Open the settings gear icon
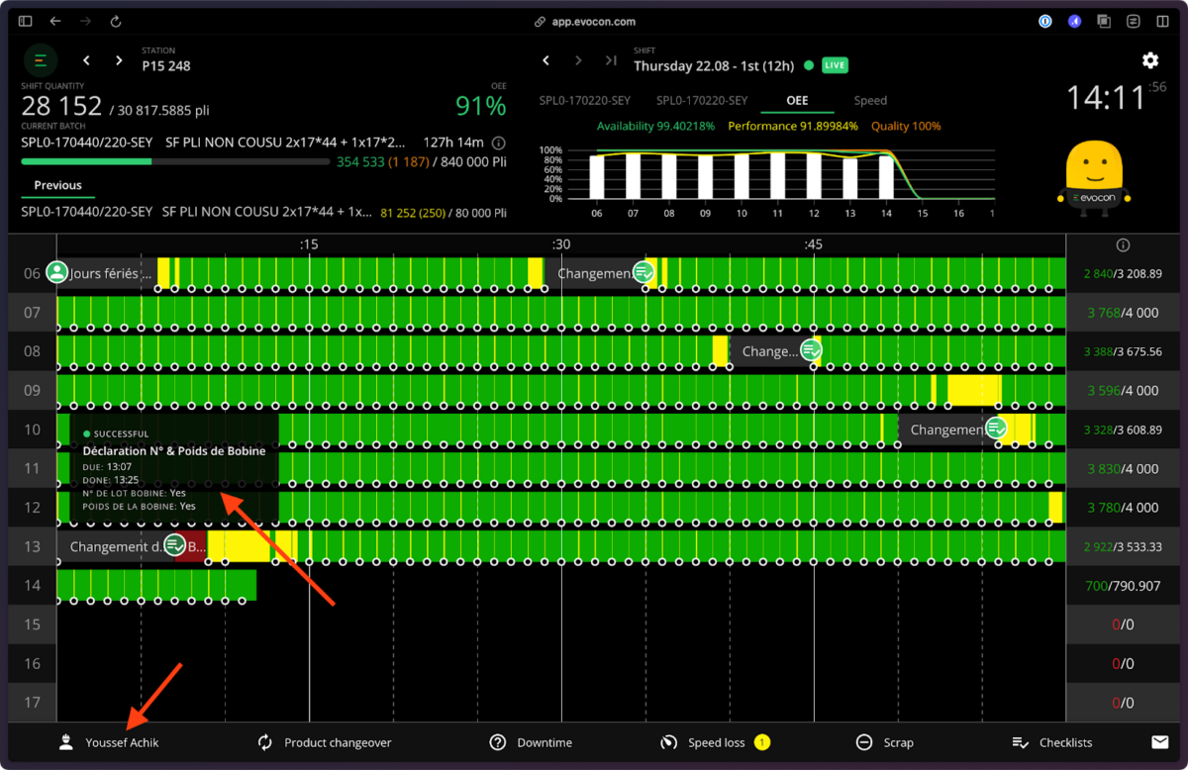This screenshot has height=770, width=1188. click(1149, 60)
